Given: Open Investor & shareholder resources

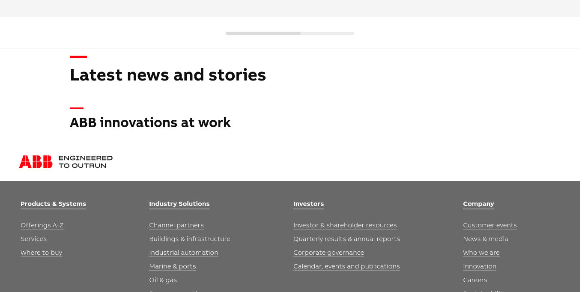Looking at the screenshot, I should click(x=345, y=225).
